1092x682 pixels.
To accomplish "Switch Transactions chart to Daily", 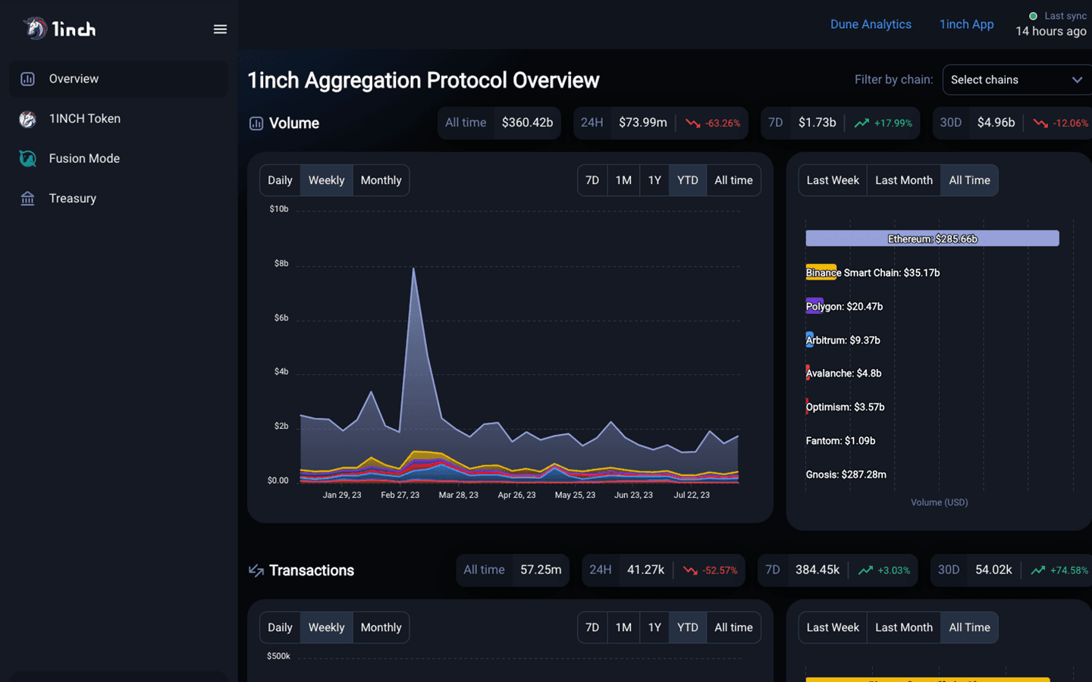I will click(280, 627).
